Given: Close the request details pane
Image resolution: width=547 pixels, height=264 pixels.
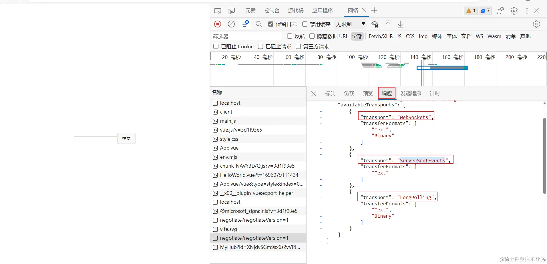Looking at the screenshot, I should click(x=314, y=94).
